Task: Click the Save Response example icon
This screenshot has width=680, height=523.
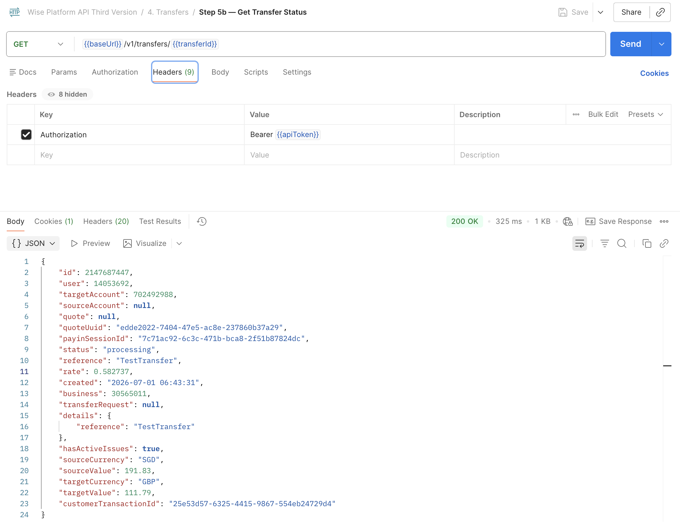Action: 590,221
